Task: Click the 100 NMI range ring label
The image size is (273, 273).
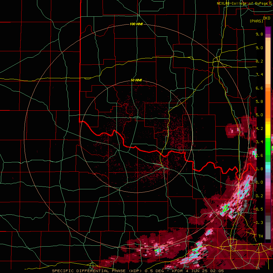Action: [x=136, y=24]
